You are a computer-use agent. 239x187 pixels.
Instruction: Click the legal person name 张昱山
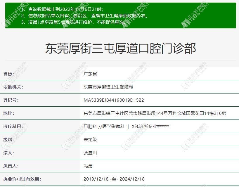coord(90,153)
